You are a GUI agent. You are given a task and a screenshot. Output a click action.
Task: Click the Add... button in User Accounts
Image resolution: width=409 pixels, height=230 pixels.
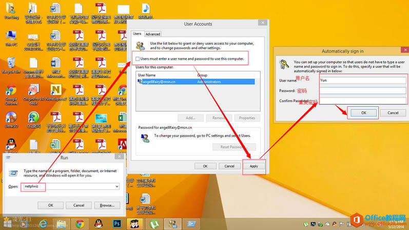[190, 118]
